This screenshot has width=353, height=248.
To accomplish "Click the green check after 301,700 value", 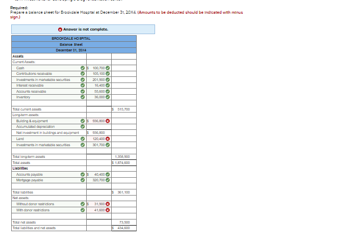I will pyautogui.click(x=108, y=145).
